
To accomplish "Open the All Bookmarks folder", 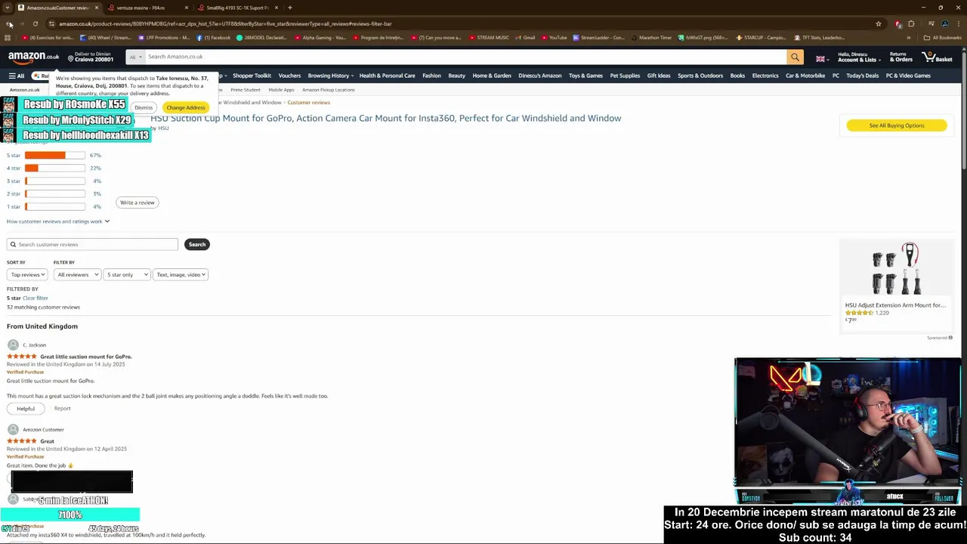I will point(943,38).
